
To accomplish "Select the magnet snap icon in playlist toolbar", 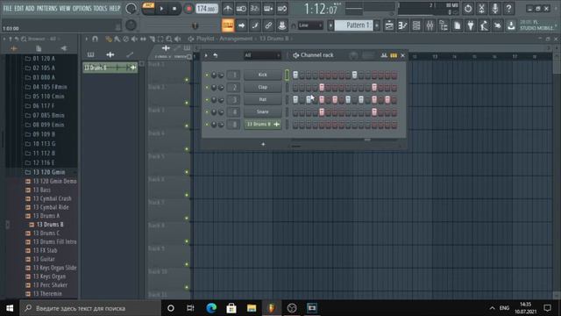I will coord(95,39).
